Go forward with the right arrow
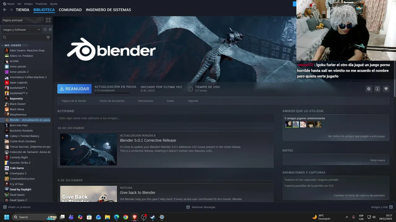This screenshot has height=222, width=396. 11,10
